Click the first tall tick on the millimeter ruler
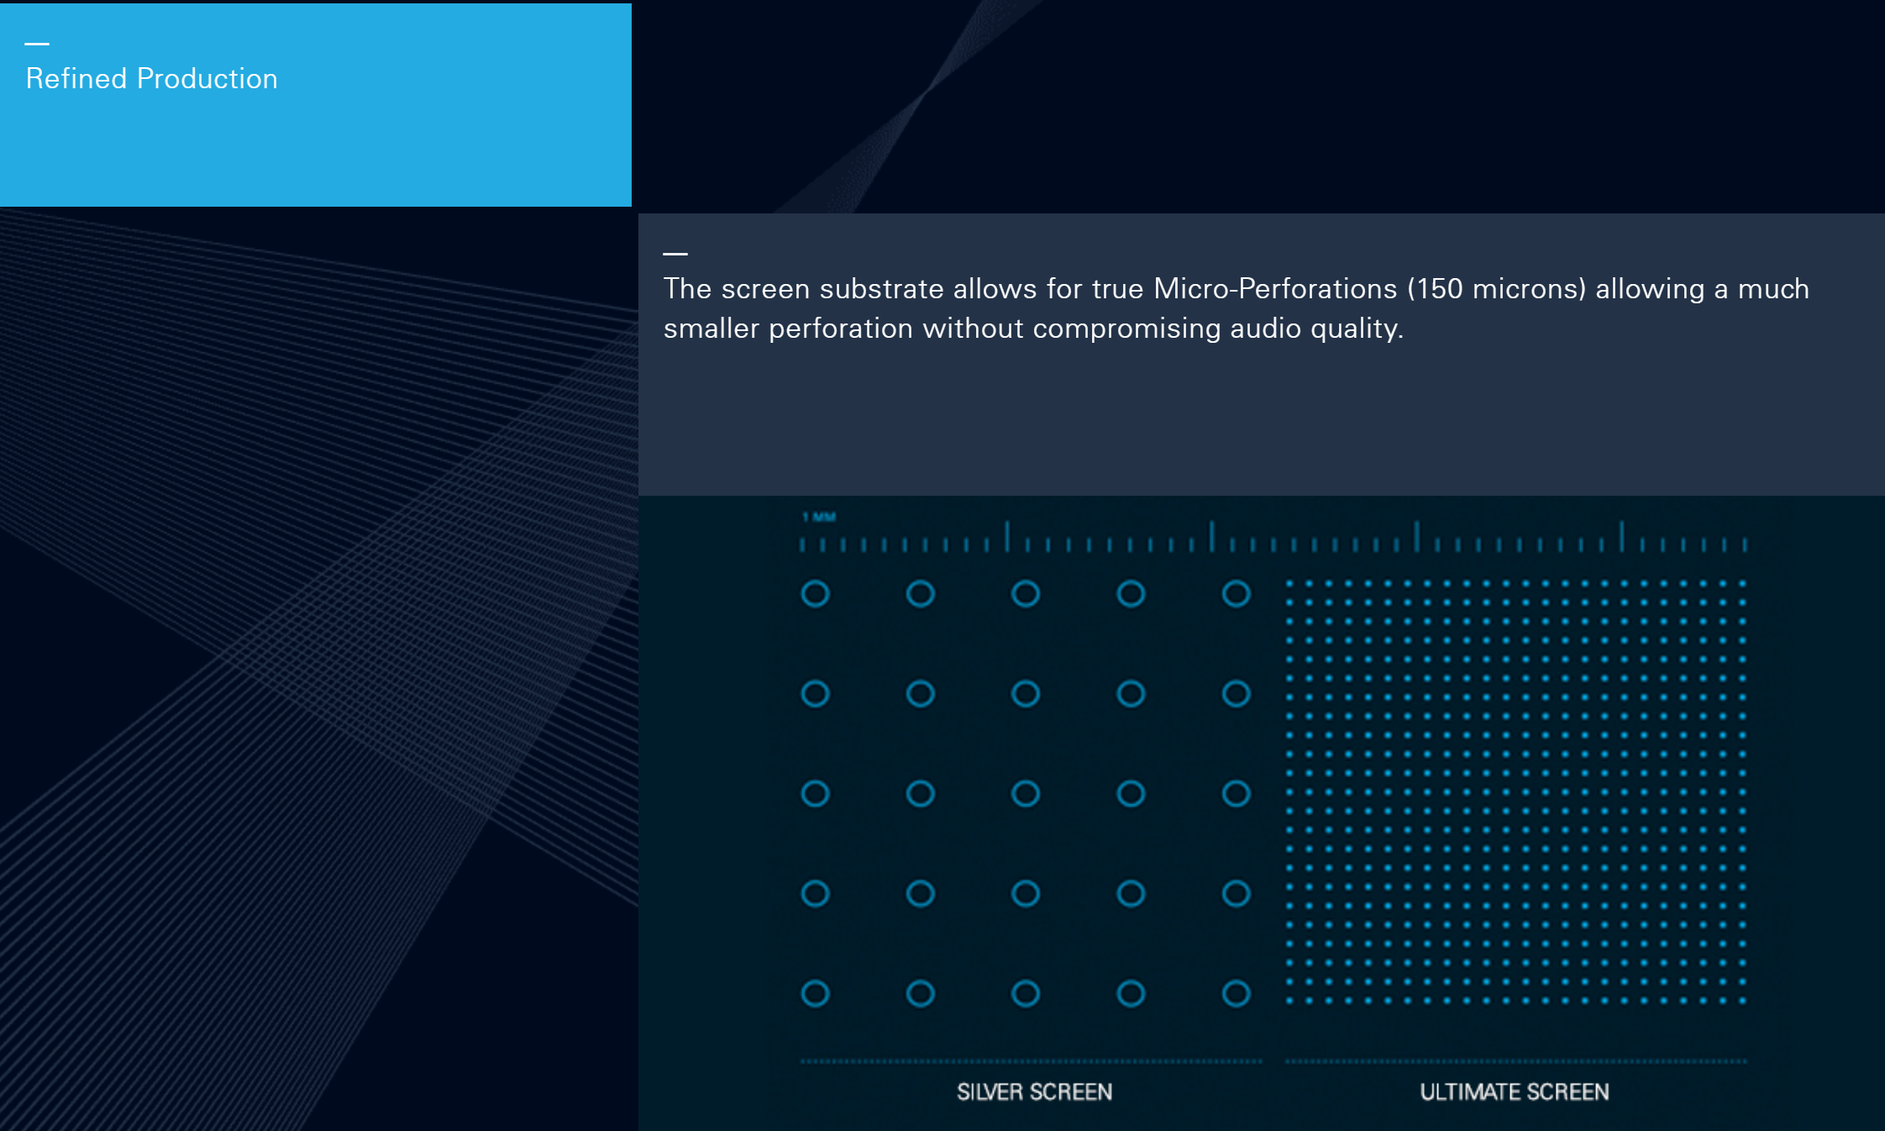 [x=1006, y=536]
